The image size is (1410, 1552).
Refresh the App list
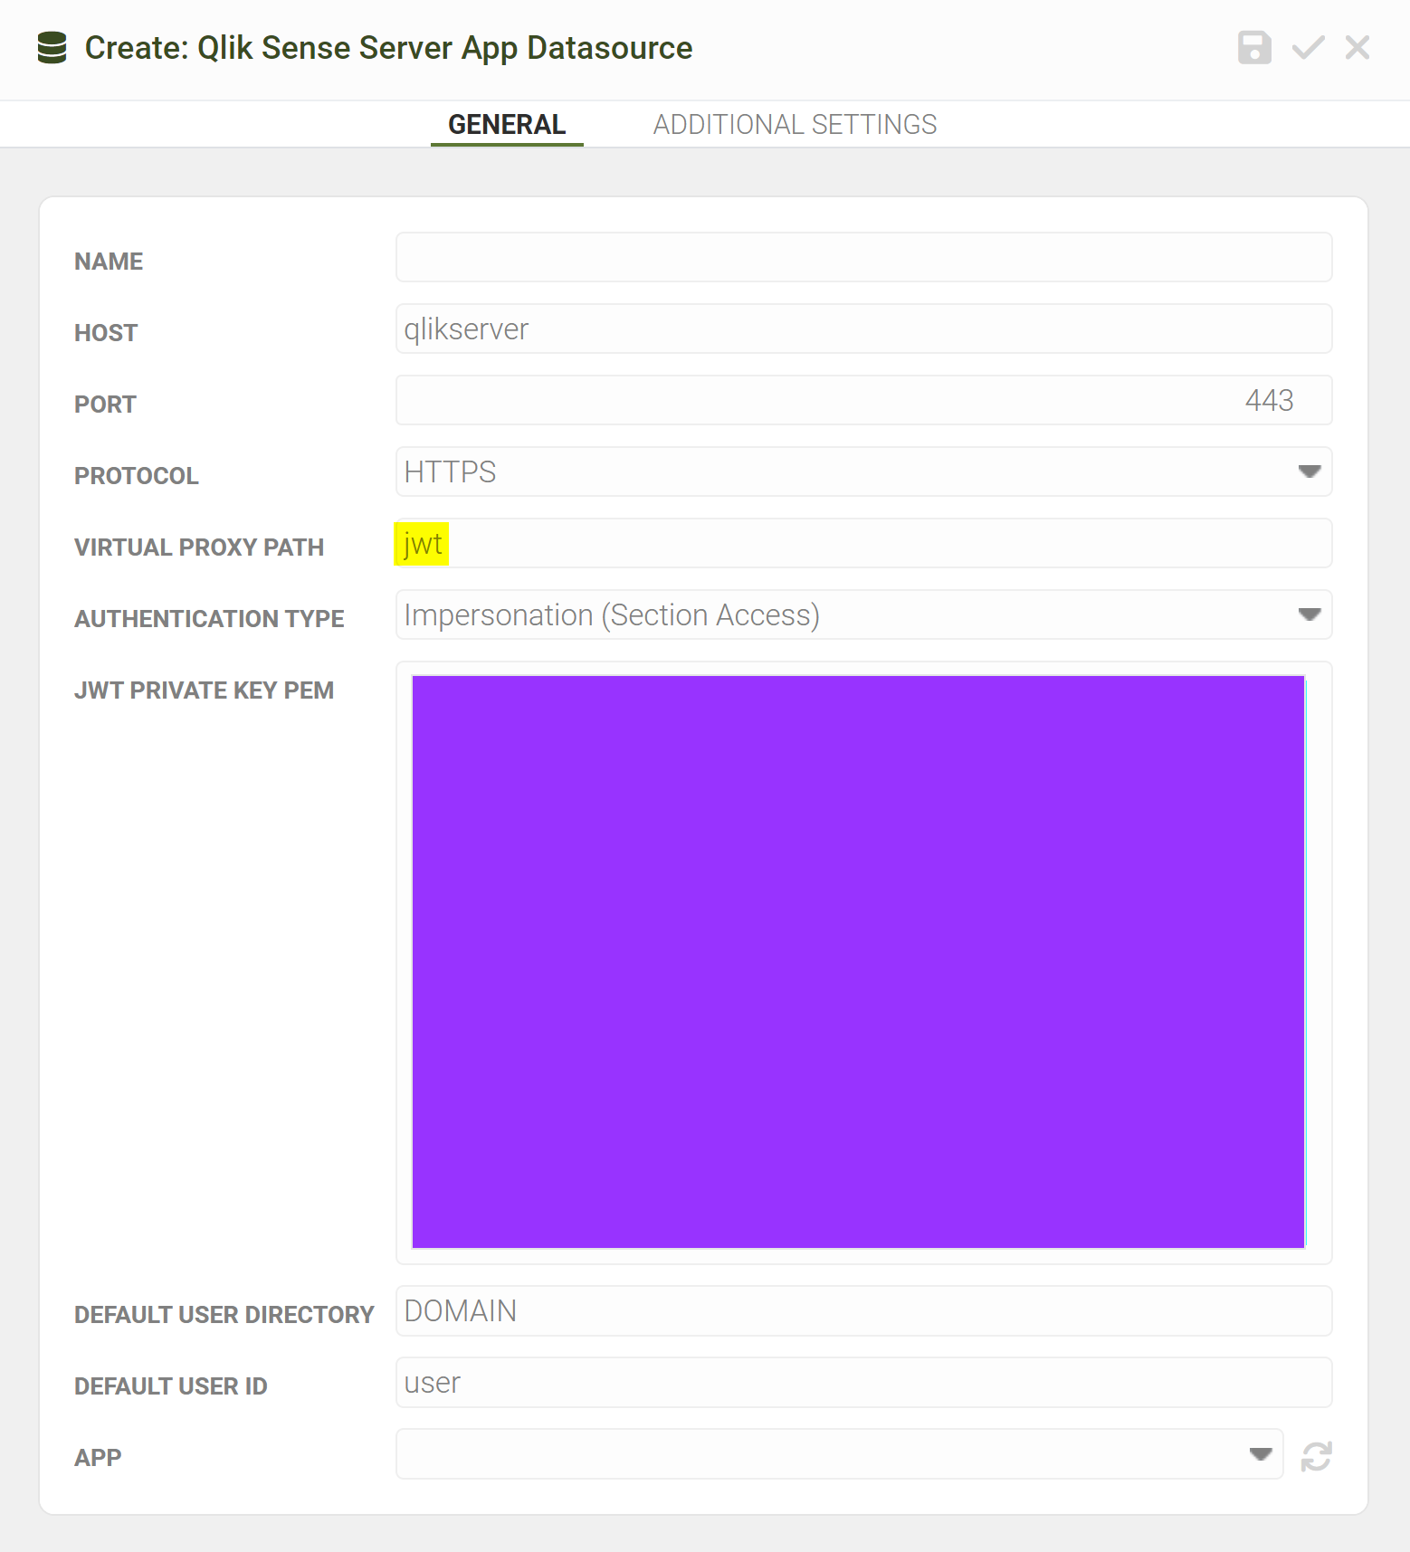[1316, 1456]
